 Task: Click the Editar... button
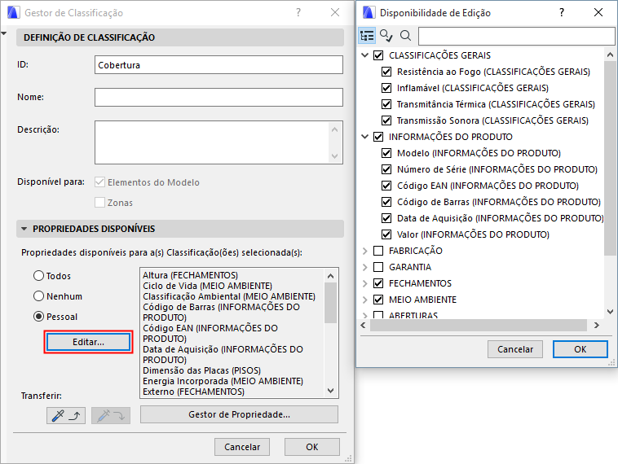point(88,342)
